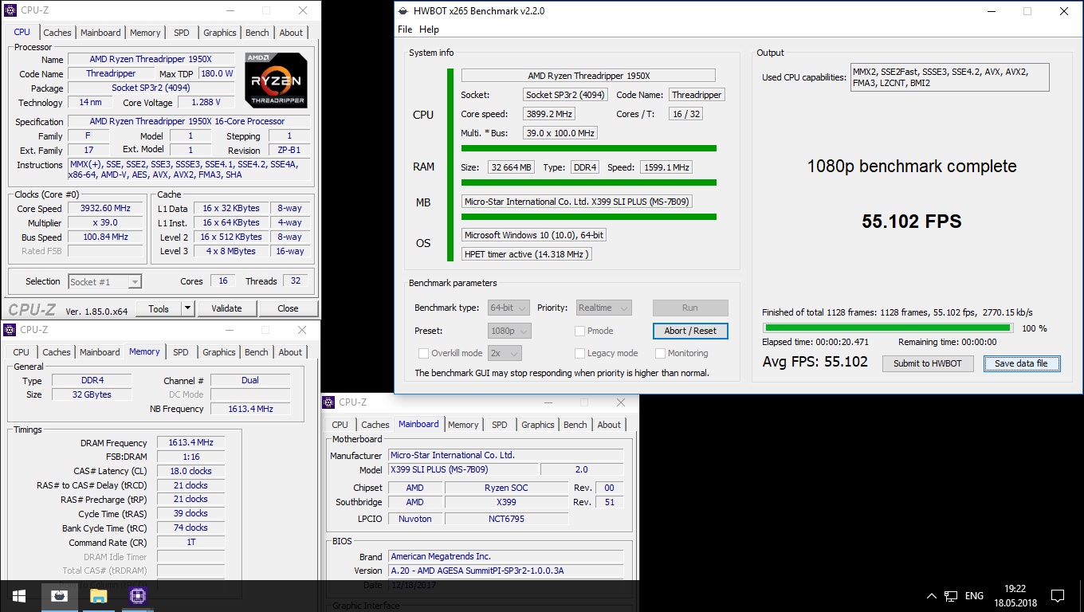Switch to About tab in CPU-Z Mainboard window
Screen dimensions: 1084x612
coord(609,425)
